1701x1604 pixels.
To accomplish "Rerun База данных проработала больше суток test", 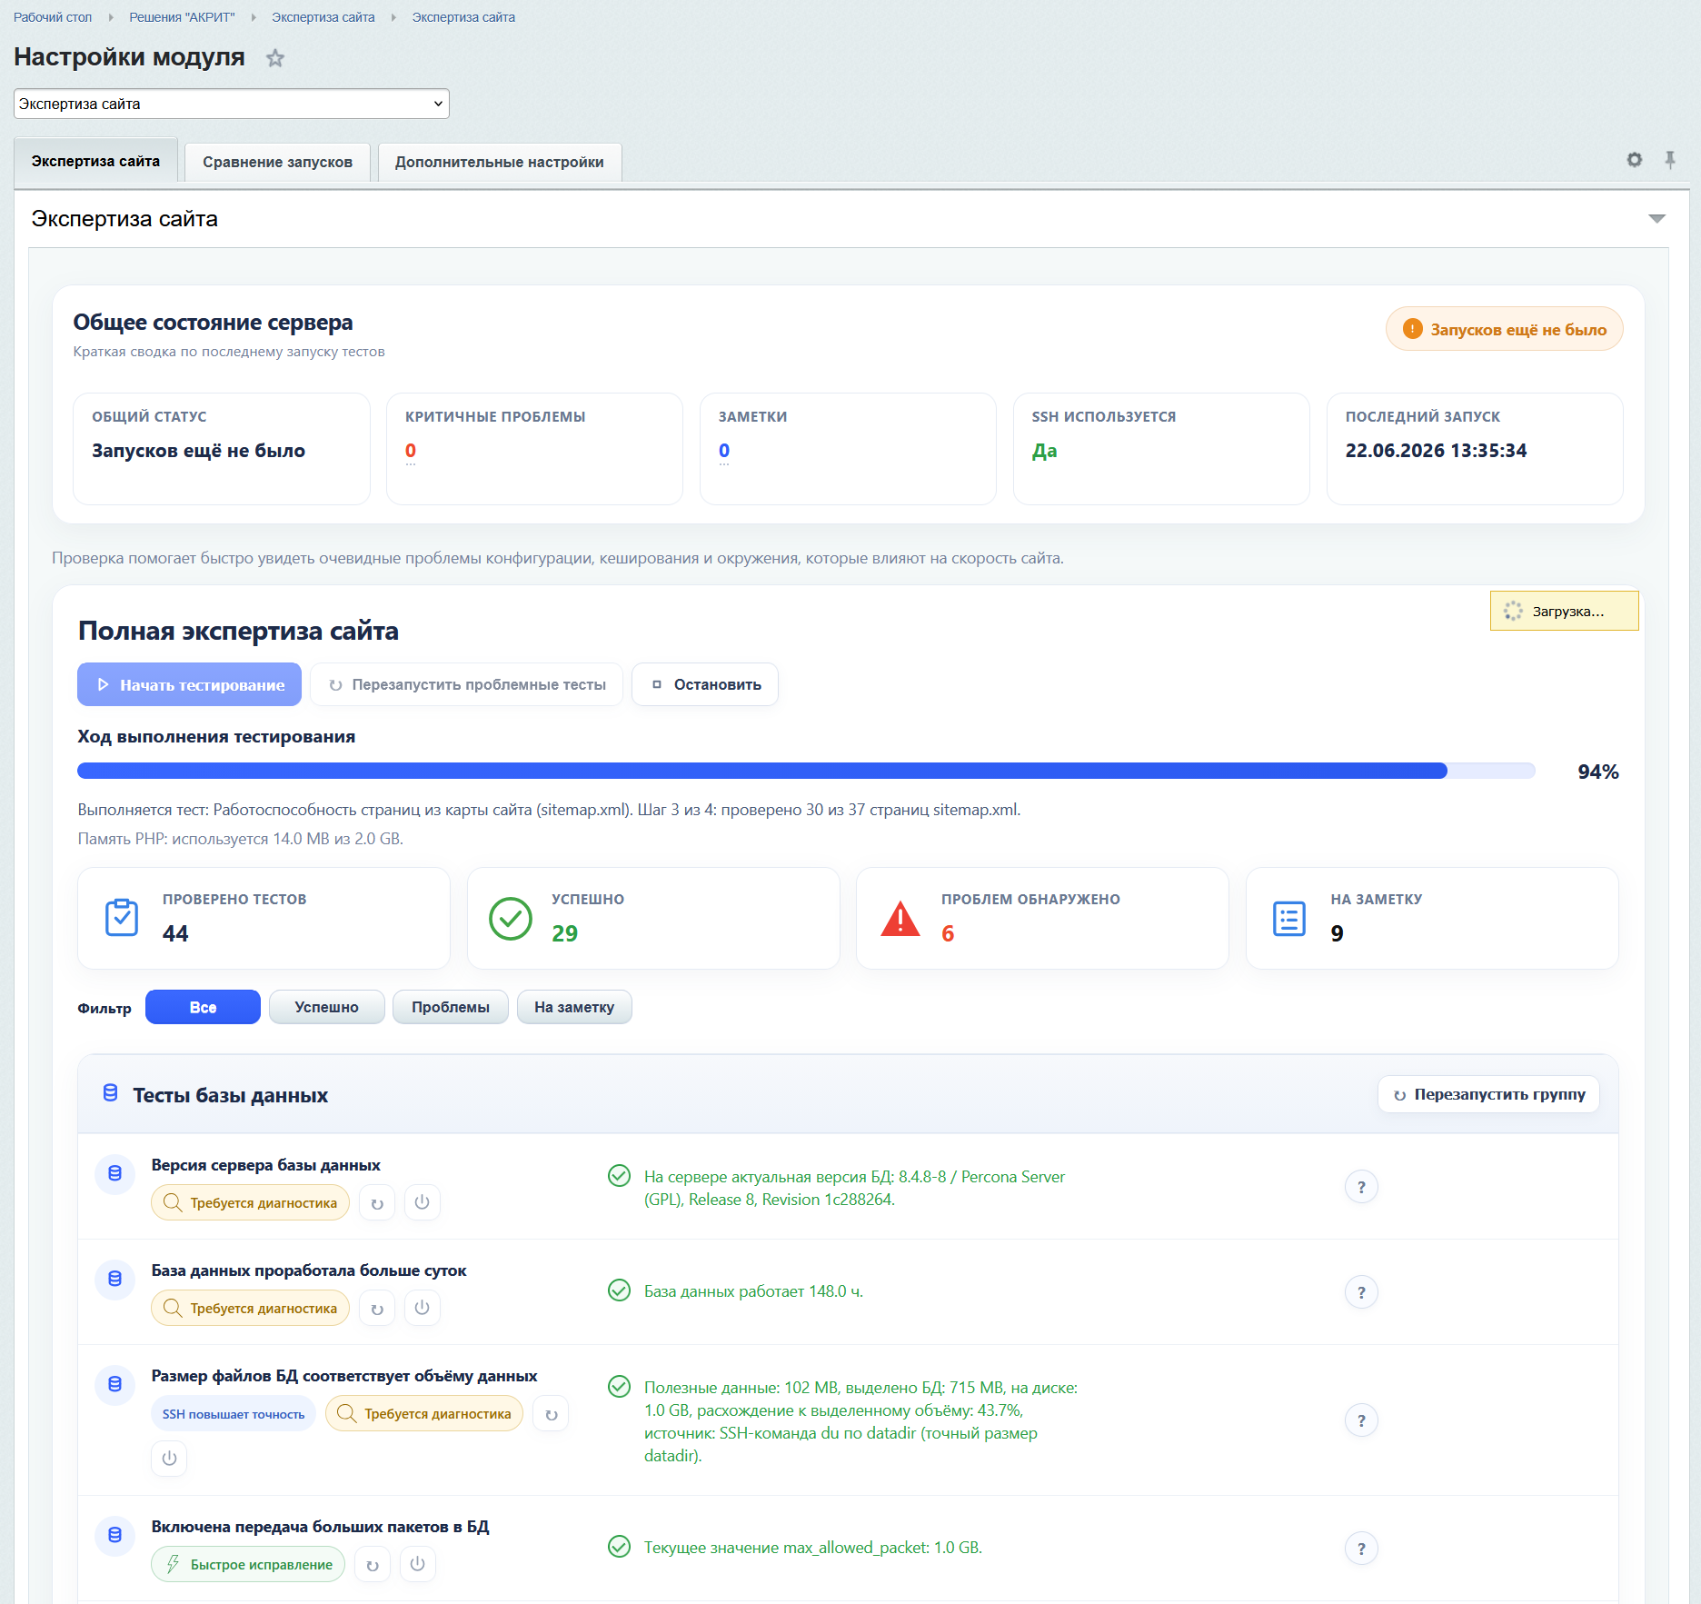I will tap(377, 1308).
